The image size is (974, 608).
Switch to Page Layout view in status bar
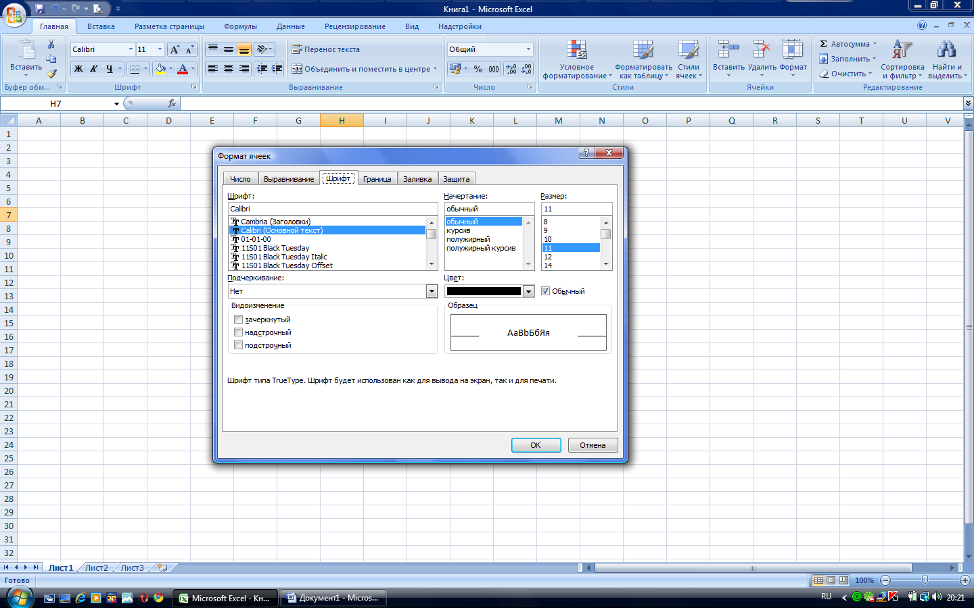coord(831,580)
